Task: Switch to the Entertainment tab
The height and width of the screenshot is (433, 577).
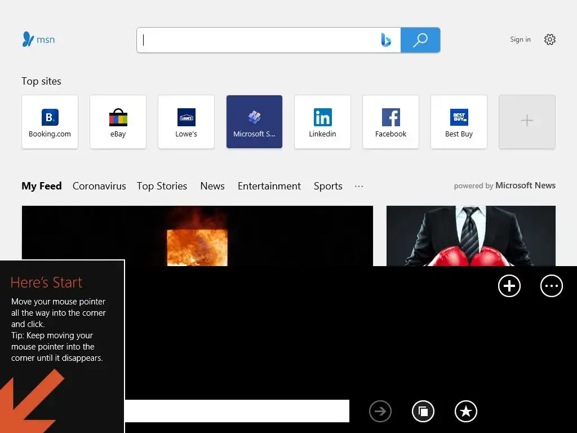Action: click(x=269, y=186)
